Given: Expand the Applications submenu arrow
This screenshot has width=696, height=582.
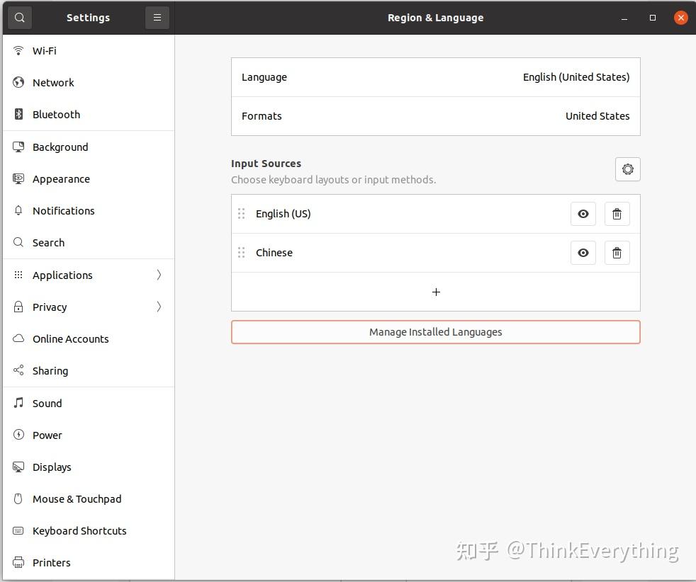Looking at the screenshot, I should click(x=159, y=275).
